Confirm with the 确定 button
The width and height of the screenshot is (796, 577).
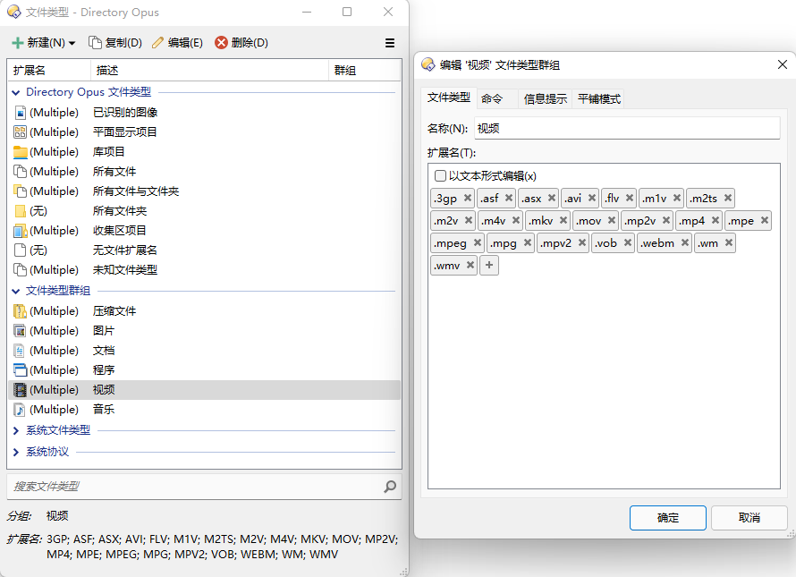(667, 518)
